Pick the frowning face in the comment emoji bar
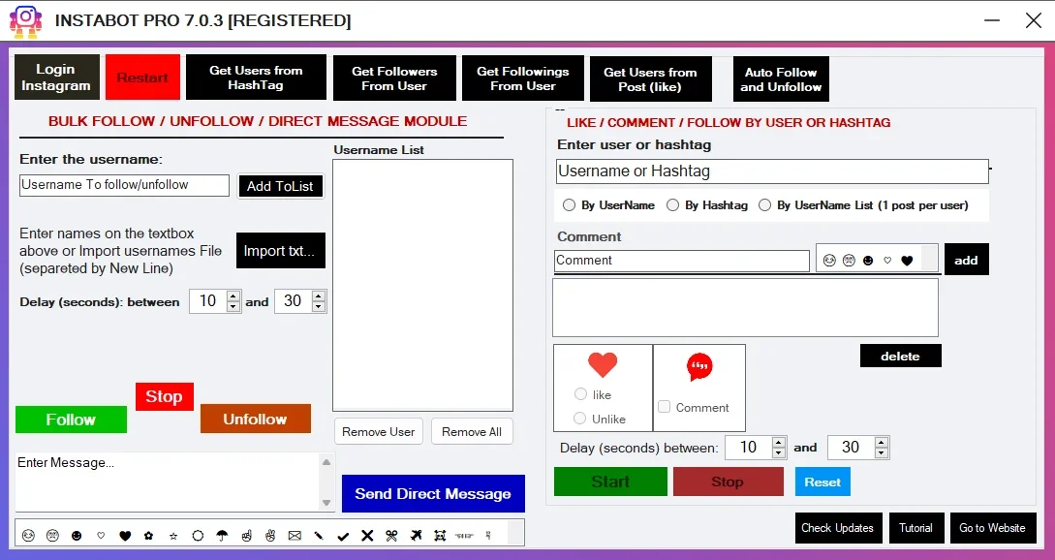The image size is (1055, 560). [x=849, y=261]
